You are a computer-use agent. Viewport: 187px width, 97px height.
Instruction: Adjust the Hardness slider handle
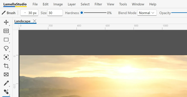[x=82, y=13]
